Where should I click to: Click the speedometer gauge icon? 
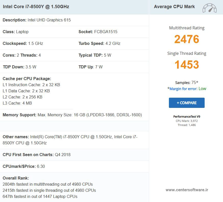209,8
